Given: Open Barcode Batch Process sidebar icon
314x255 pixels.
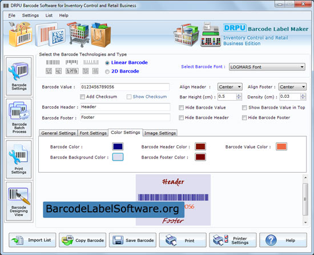Looking at the screenshot, I should click(x=19, y=118).
